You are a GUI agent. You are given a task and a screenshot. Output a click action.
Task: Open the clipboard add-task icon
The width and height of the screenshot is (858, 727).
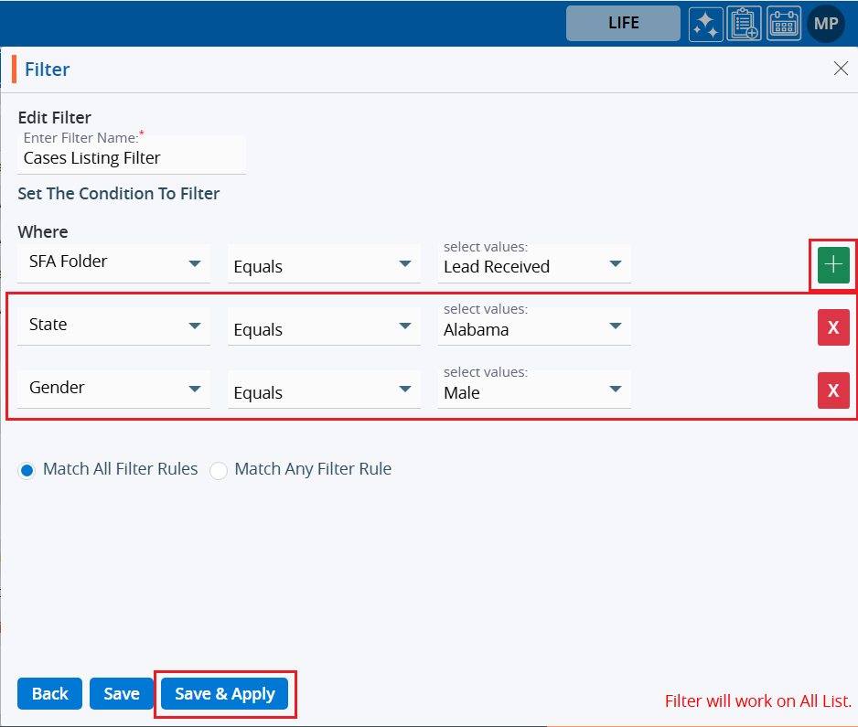pyautogui.click(x=745, y=24)
